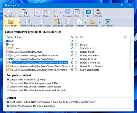The height and width of the screenshot is (113, 137).
Task: Select the OneDrive\Pictures\Screenshots row
Action: [x=40, y=70]
